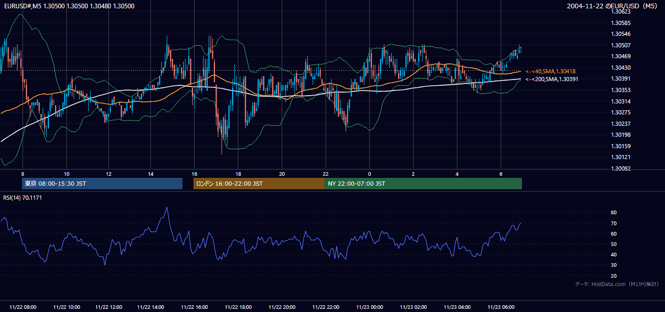Click the RSI 60 level label
Viewport: 665px width, 312px height.
click(x=613, y=233)
